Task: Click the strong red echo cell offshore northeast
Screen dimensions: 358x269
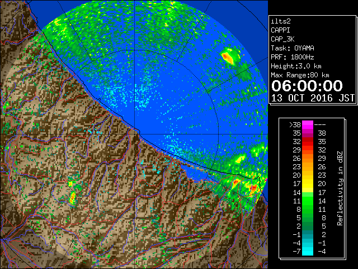Action: click(x=228, y=58)
